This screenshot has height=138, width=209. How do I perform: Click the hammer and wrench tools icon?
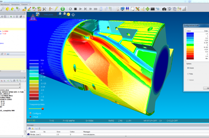click(x=44, y=9)
